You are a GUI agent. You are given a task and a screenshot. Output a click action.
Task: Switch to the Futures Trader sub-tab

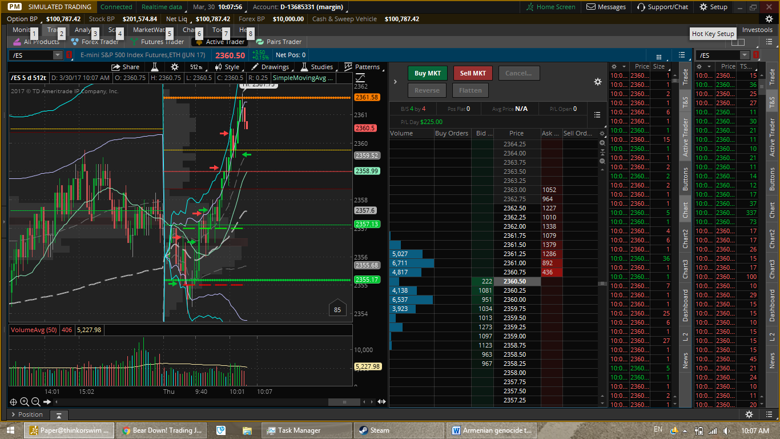(x=157, y=42)
